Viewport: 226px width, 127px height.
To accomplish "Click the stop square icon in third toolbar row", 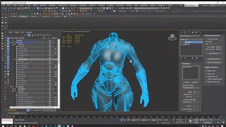I will pyautogui.click(x=37, y=14).
